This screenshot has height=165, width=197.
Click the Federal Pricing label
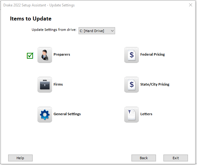pos(153,54)
